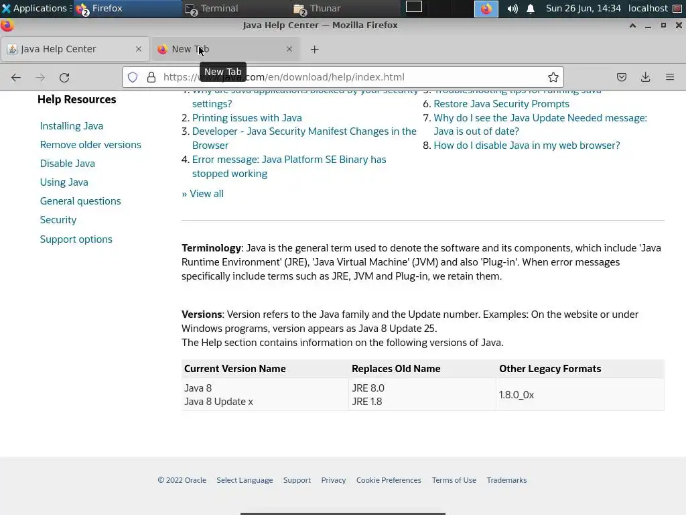Open the Installing Java link
Screen dimensions: 686x515
click(x=71, y=125)
